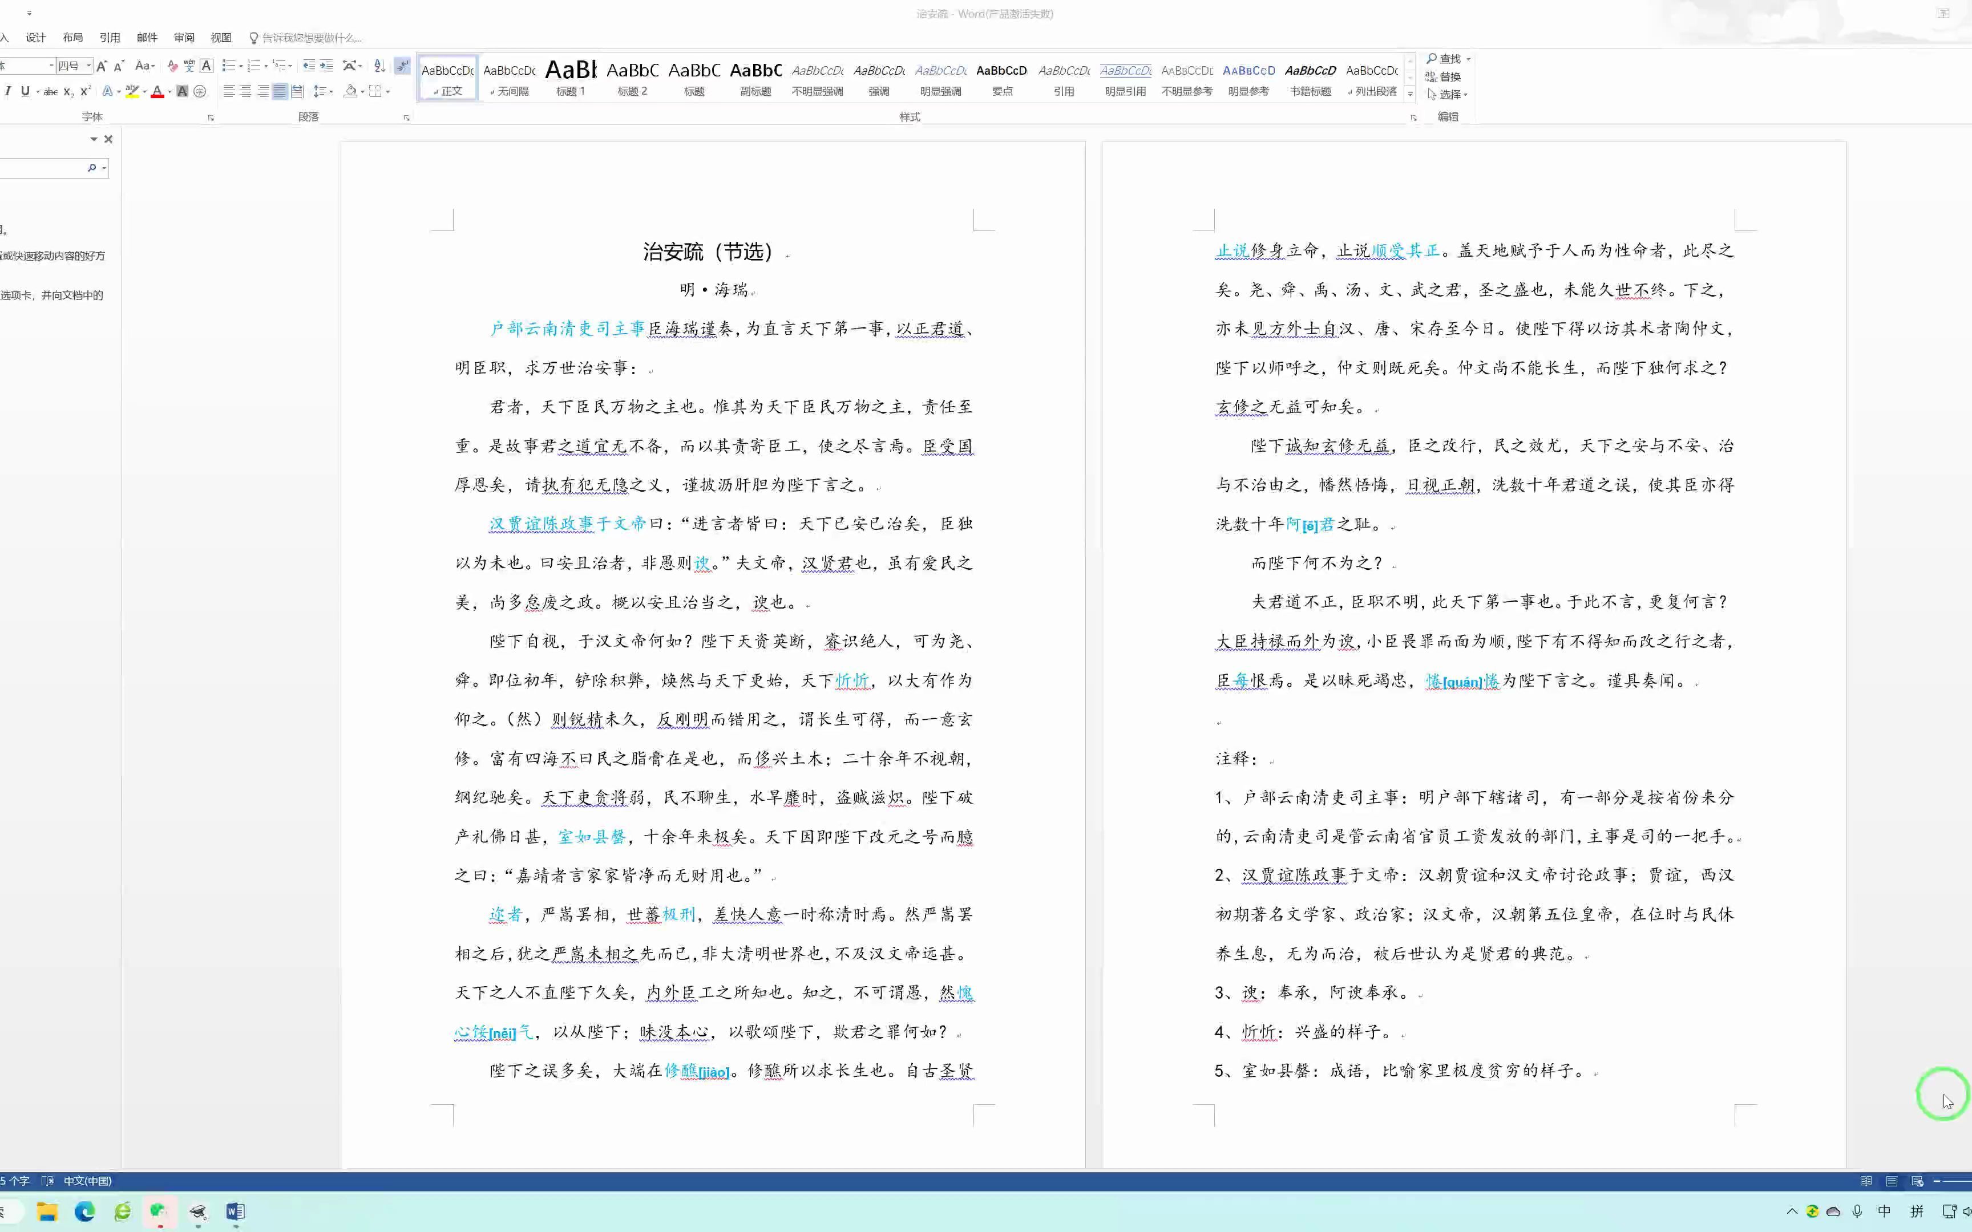
Task: Click 中文(中国) language in status bar
Action: click(87, 1181)
